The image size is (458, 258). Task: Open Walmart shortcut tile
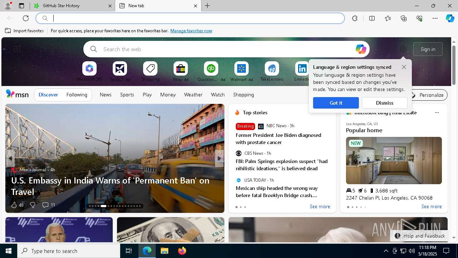coord(242,72)
